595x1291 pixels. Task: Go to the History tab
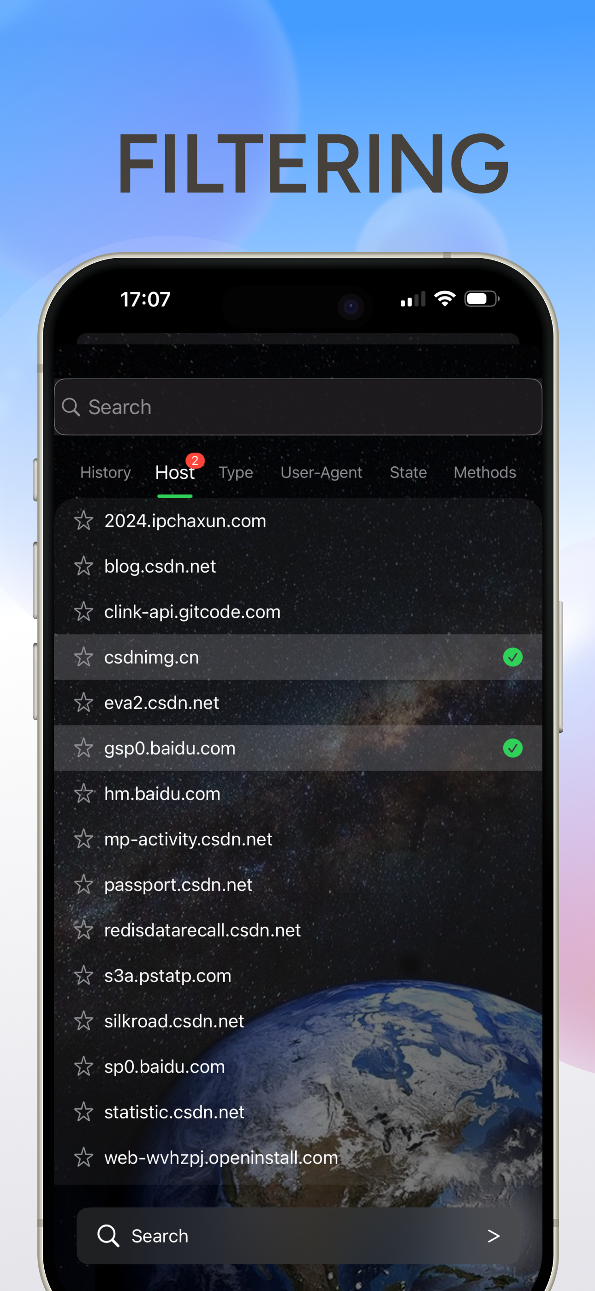[105, 473]
